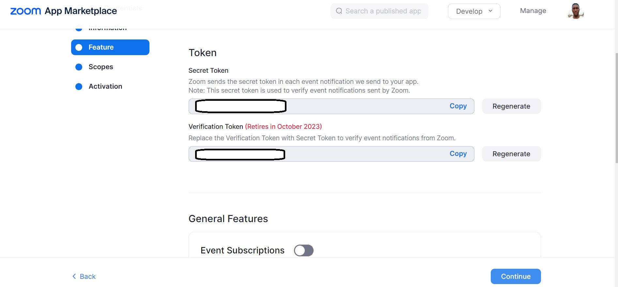This screenshot has height=287, width=618.
Task: Click the Activation step bullet icon
Action: point(79,86)
